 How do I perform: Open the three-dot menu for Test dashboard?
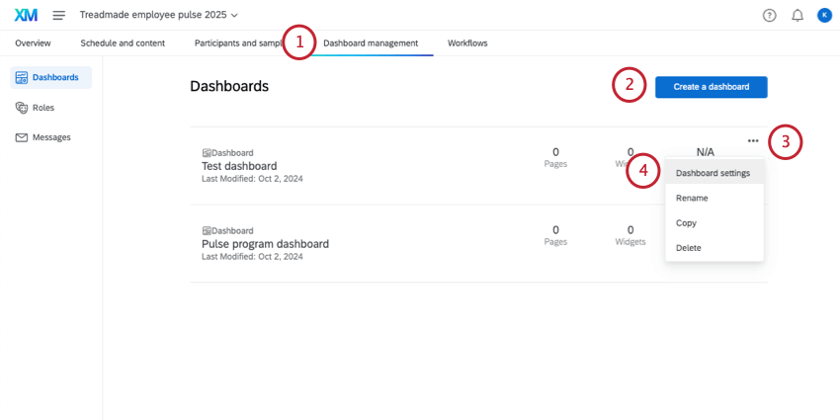753,141
